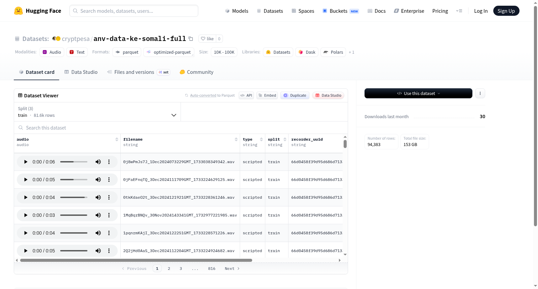Screen dimensions: 538x289
Task: Play the 2Q2jHd0AaS audio clip
Action: (26, 251)
